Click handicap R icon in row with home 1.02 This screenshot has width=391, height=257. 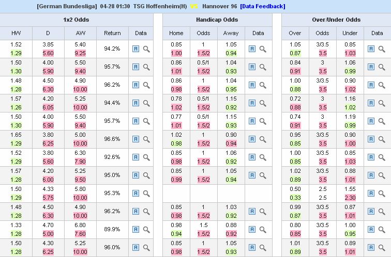(x=252, y=139)
